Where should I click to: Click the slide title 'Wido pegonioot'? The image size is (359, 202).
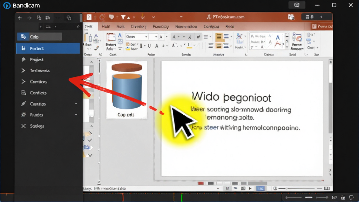pos(231,97)
